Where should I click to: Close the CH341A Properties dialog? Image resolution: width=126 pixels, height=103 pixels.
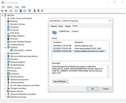[x=110, y=21]
